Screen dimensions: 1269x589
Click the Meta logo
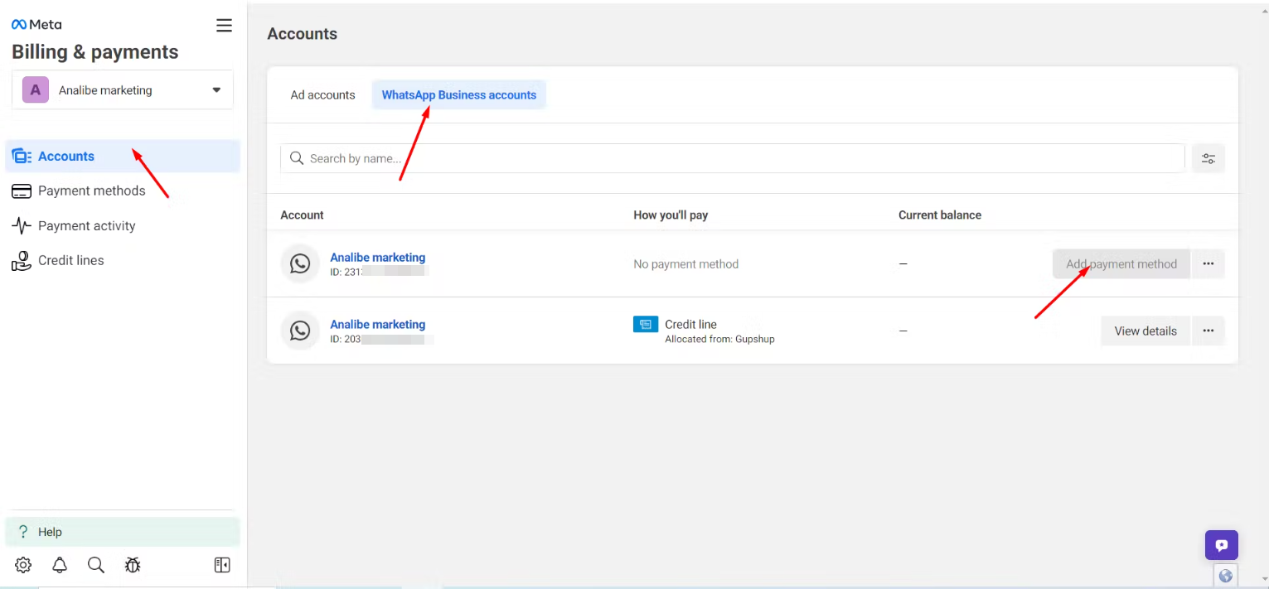36,24
